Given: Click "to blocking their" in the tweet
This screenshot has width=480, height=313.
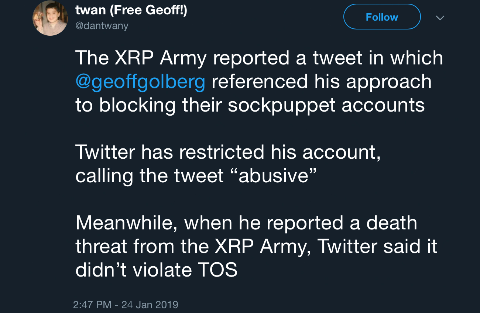Looking at the screenshot, I should pyautogui.click(x=149, y=105).
